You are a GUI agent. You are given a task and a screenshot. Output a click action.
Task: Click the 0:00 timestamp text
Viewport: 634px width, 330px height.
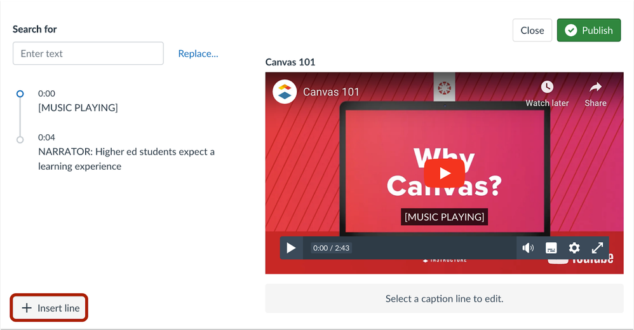point(46,93)
